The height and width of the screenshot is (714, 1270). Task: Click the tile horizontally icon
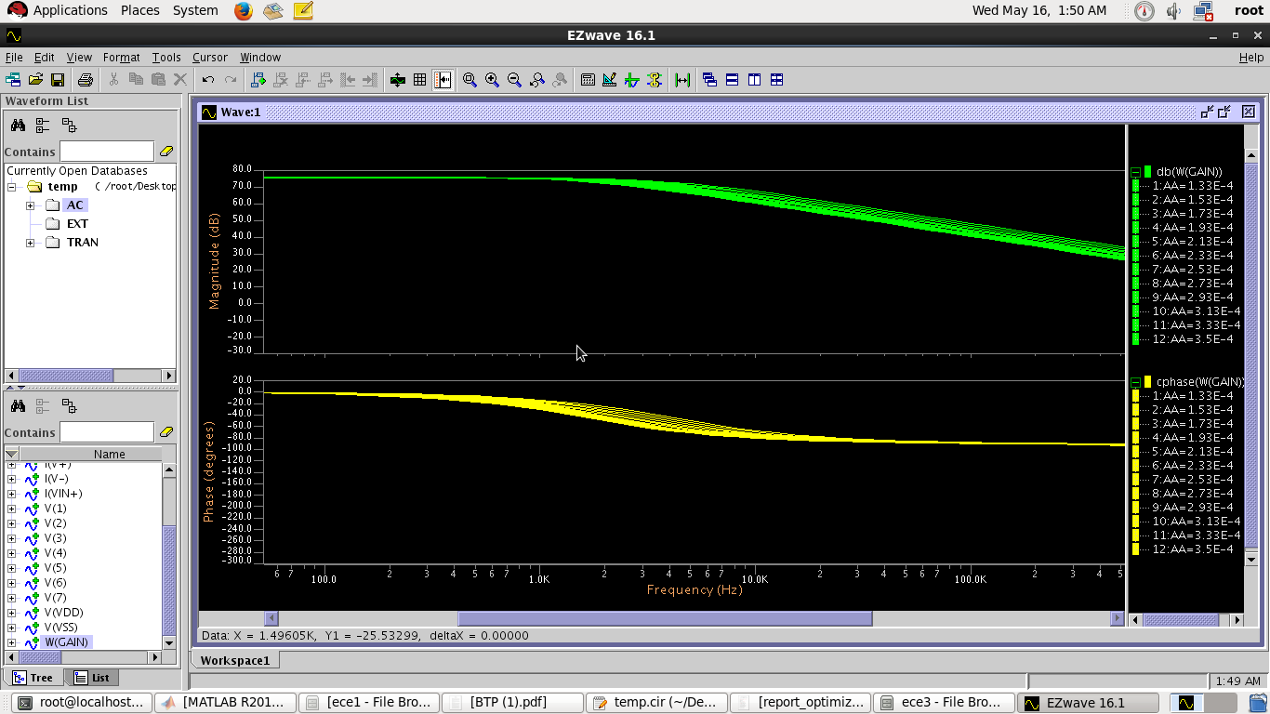point(732,80)
